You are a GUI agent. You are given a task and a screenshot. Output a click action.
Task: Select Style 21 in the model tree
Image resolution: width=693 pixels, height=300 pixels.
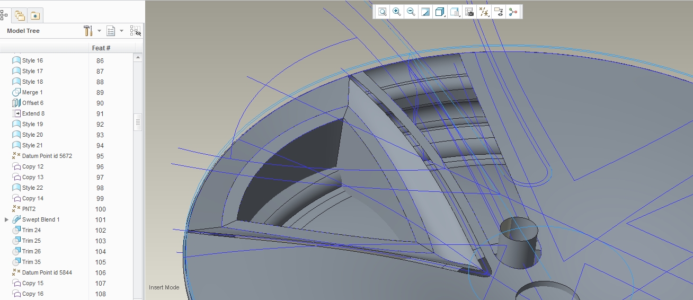(x=32, y=145)
